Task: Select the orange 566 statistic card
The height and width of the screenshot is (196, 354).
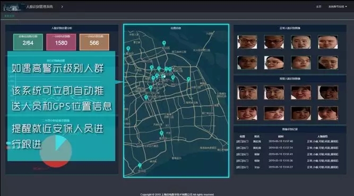Action: (94, 42)
